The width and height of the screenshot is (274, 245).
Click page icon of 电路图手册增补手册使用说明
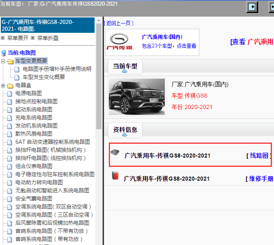17,69
